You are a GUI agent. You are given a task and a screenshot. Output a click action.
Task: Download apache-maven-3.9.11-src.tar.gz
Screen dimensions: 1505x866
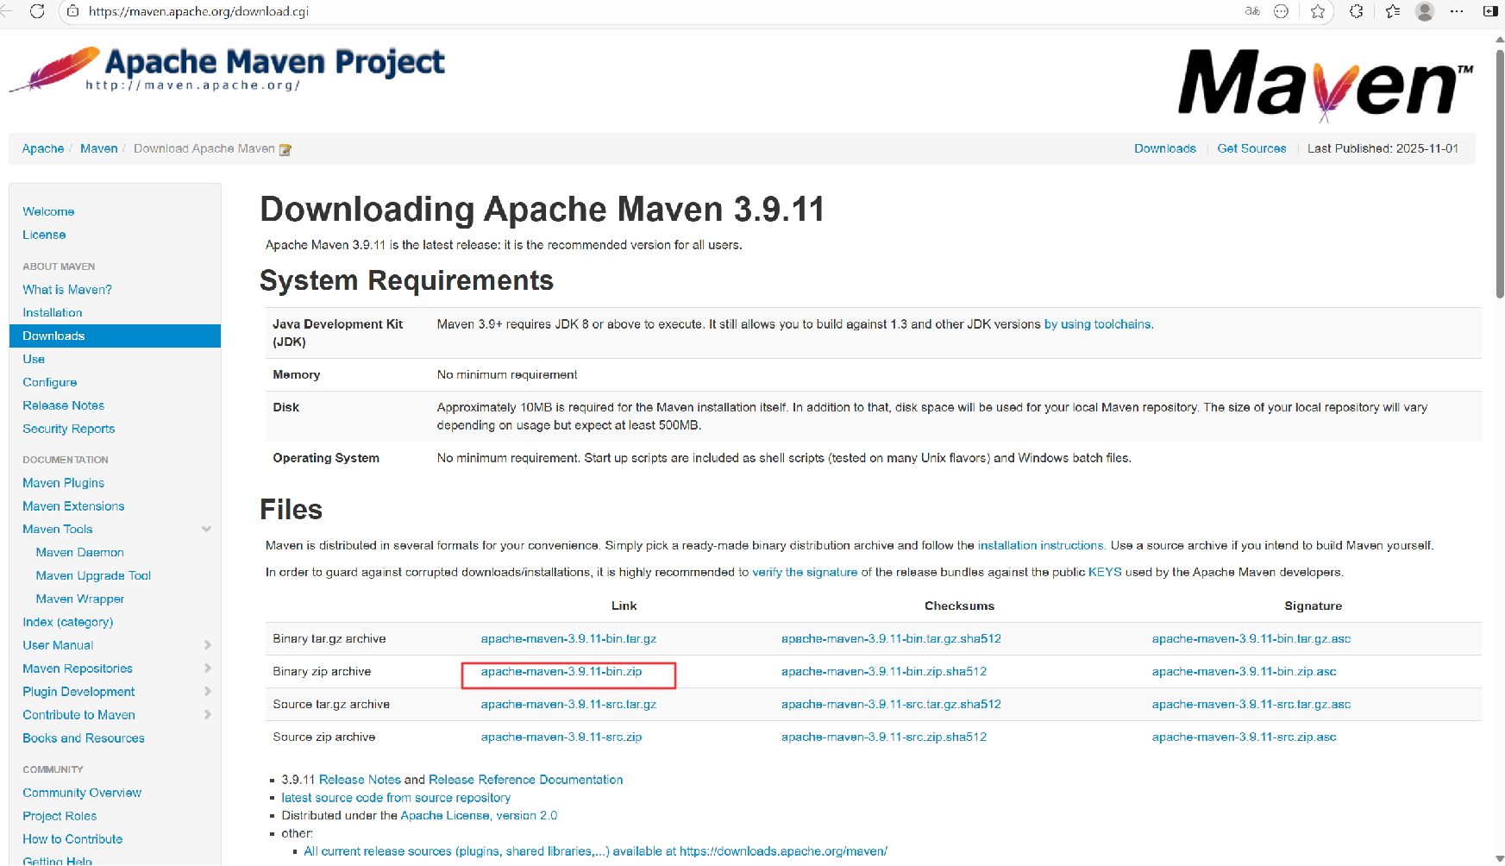(x=568, y=705)
